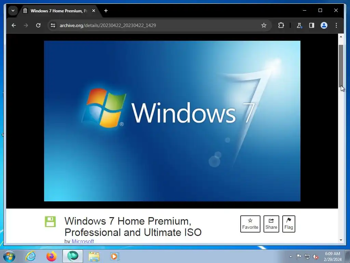Flag this archive item
The width and height of the screenshot is (350, 263).
(x=288, y=224)
